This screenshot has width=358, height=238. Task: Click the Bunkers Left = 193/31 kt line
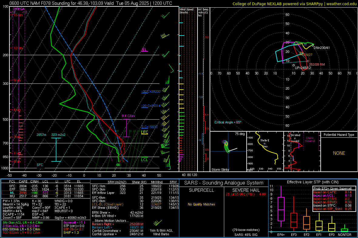pos(118,227)
